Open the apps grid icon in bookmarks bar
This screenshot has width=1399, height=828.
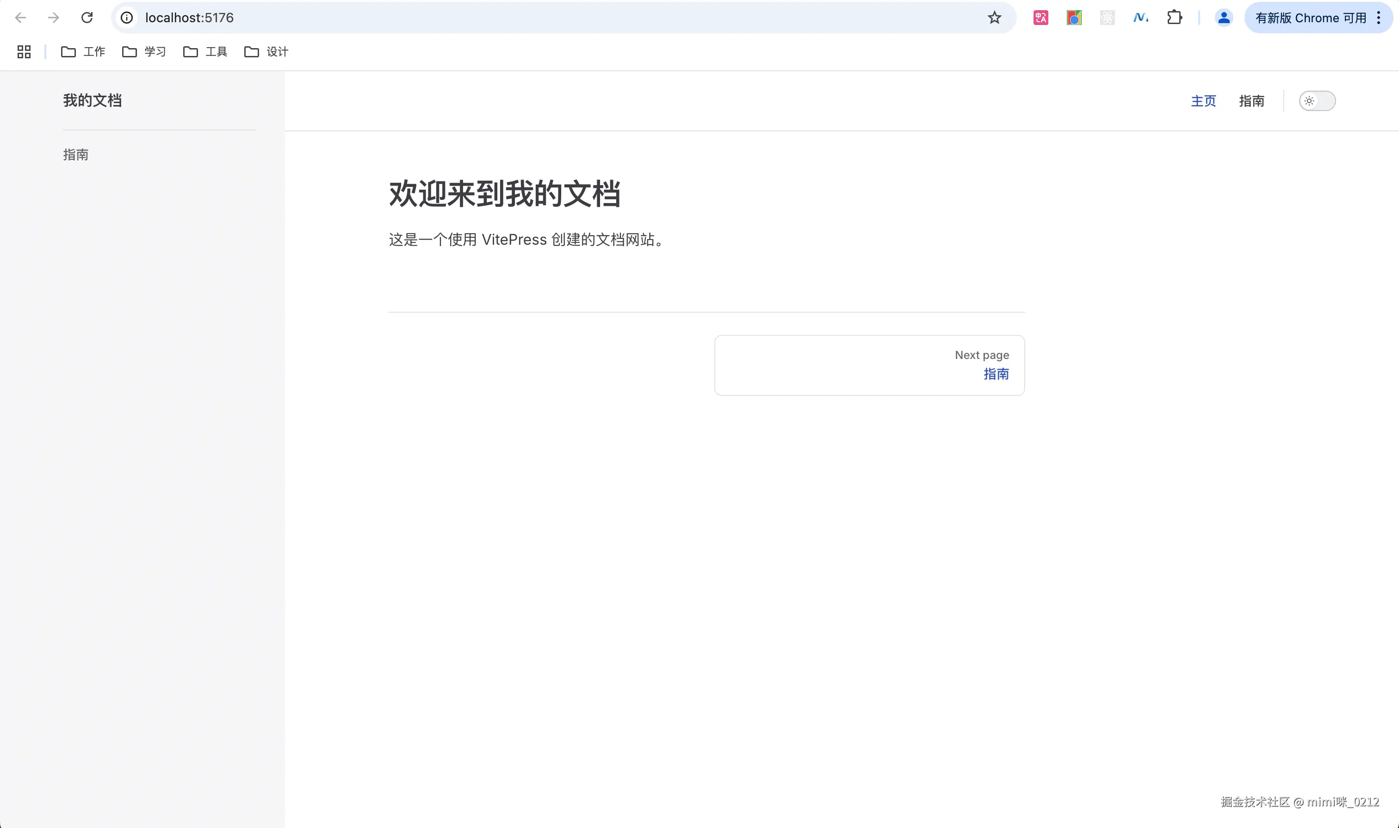(24, 52)
